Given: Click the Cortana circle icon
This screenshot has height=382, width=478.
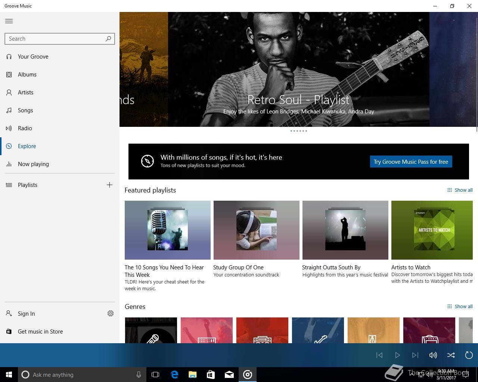Looking at the screenshot, I should pos(25,375).
